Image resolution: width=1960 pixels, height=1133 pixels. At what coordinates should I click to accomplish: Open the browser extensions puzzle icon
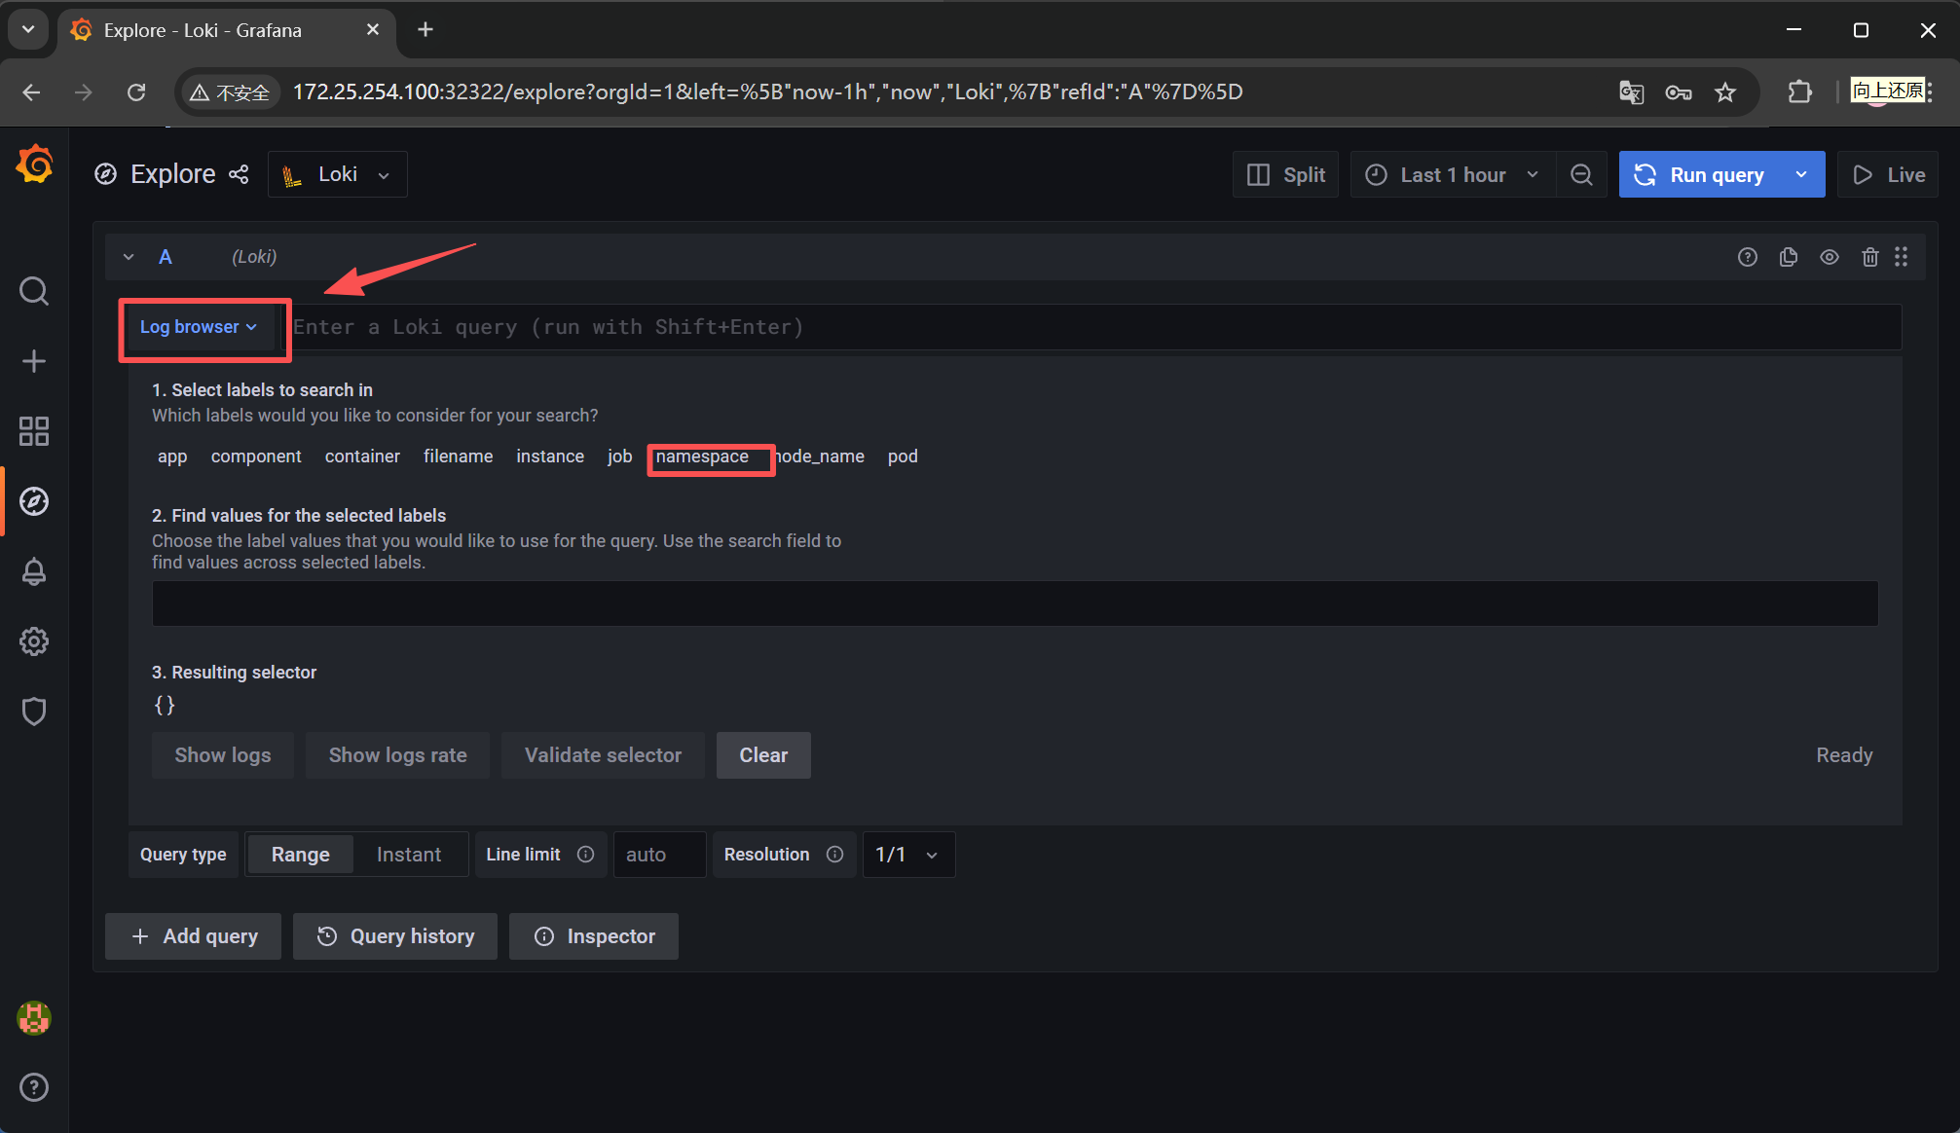(1800, 91)
